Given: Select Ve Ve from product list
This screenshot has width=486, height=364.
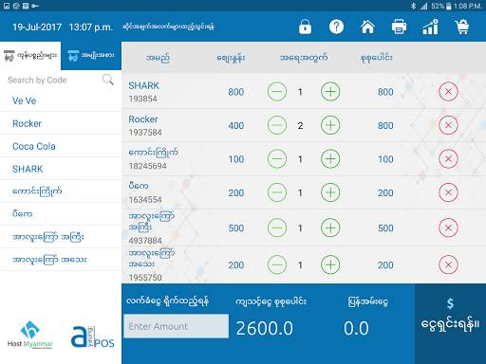Looking at the screenshot, I should coord(61,100).
